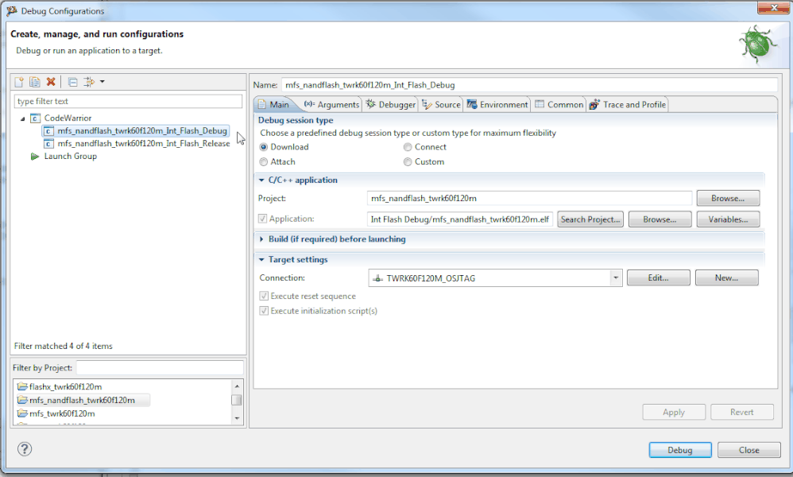
Task: Select mfs_nandflash_twrk60f120m_Int_Flash_Debug configuration
Action: (x=136, y=131)
